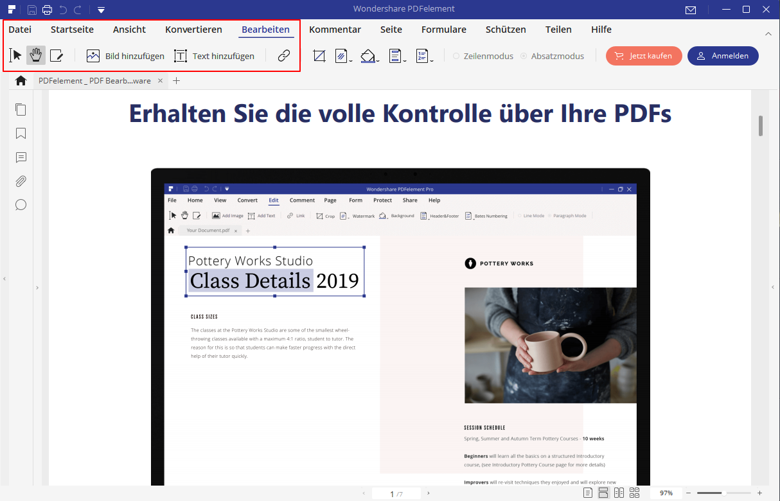Screen dimensions: 780x501
Task: Click the vertical scrollbar thumb
Action: pos(761,126)
